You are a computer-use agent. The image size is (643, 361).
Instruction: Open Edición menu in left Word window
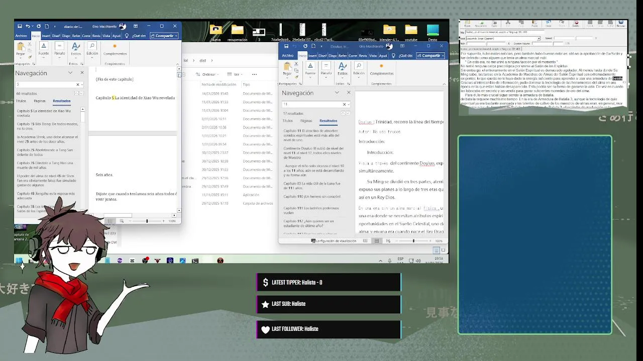pyautogui.click(x=92, y=49)
